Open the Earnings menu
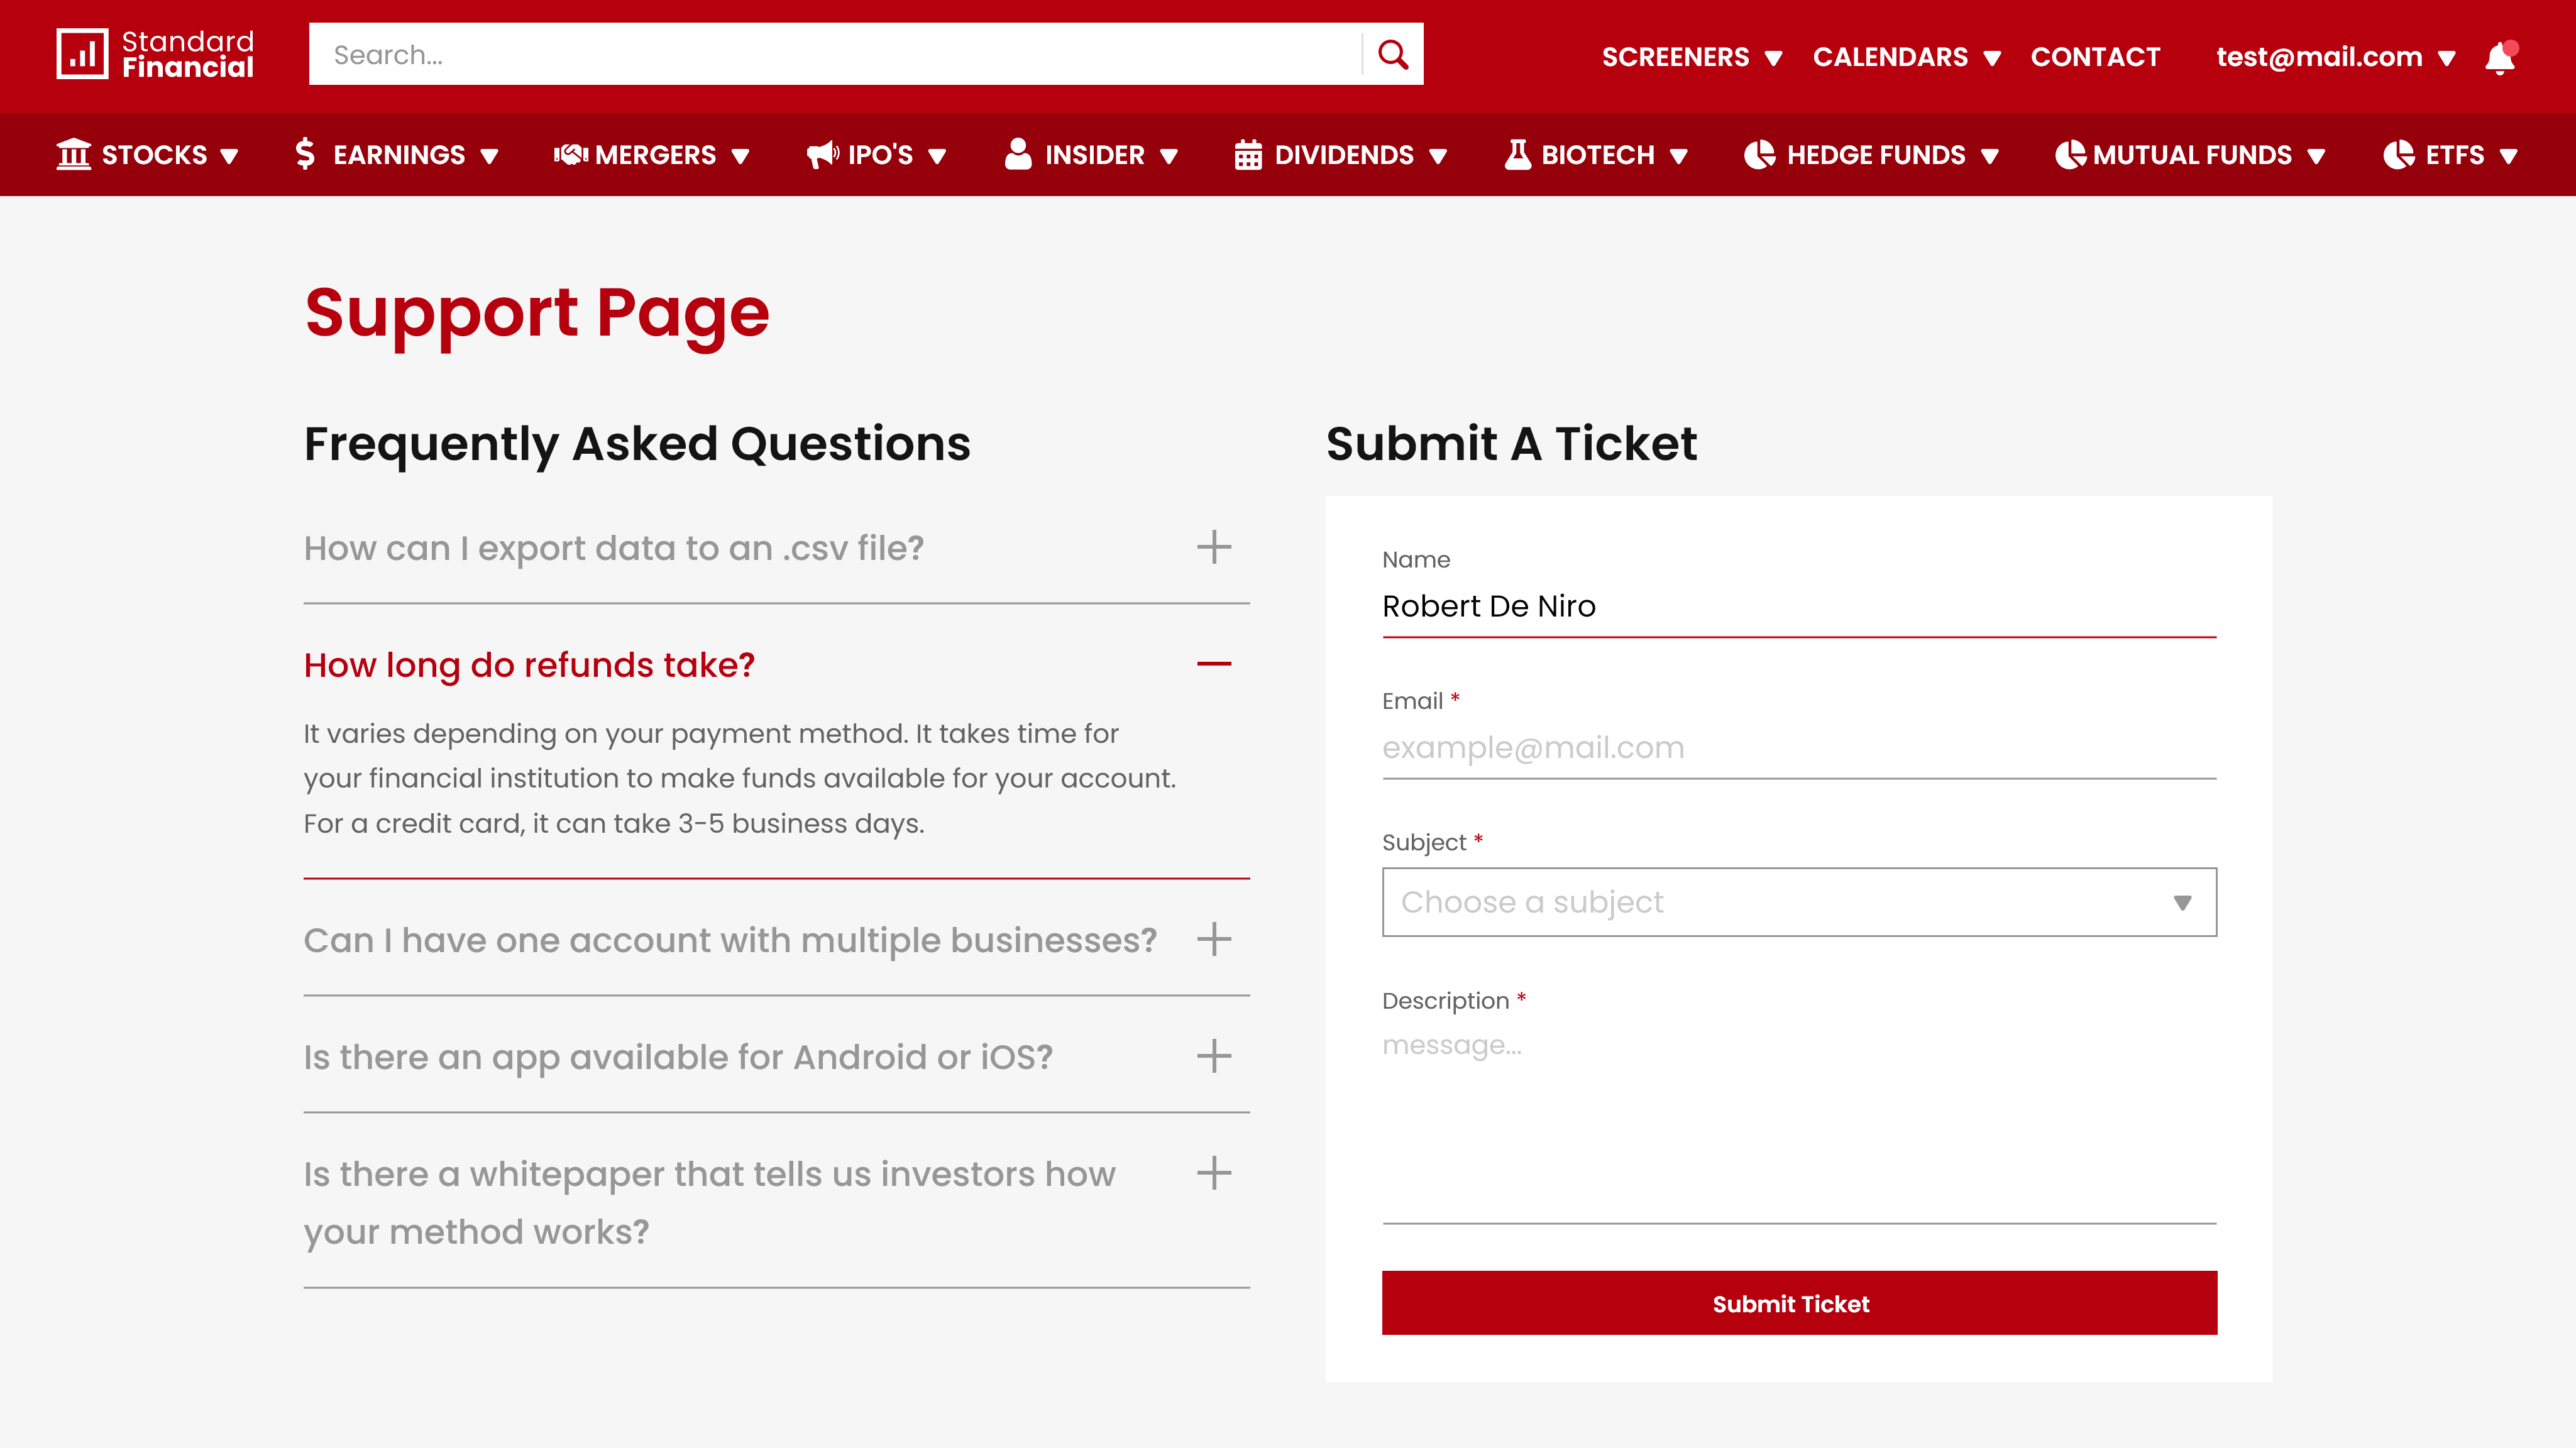This screenshot has height=1448, width=2576. [x=397, y=155]
